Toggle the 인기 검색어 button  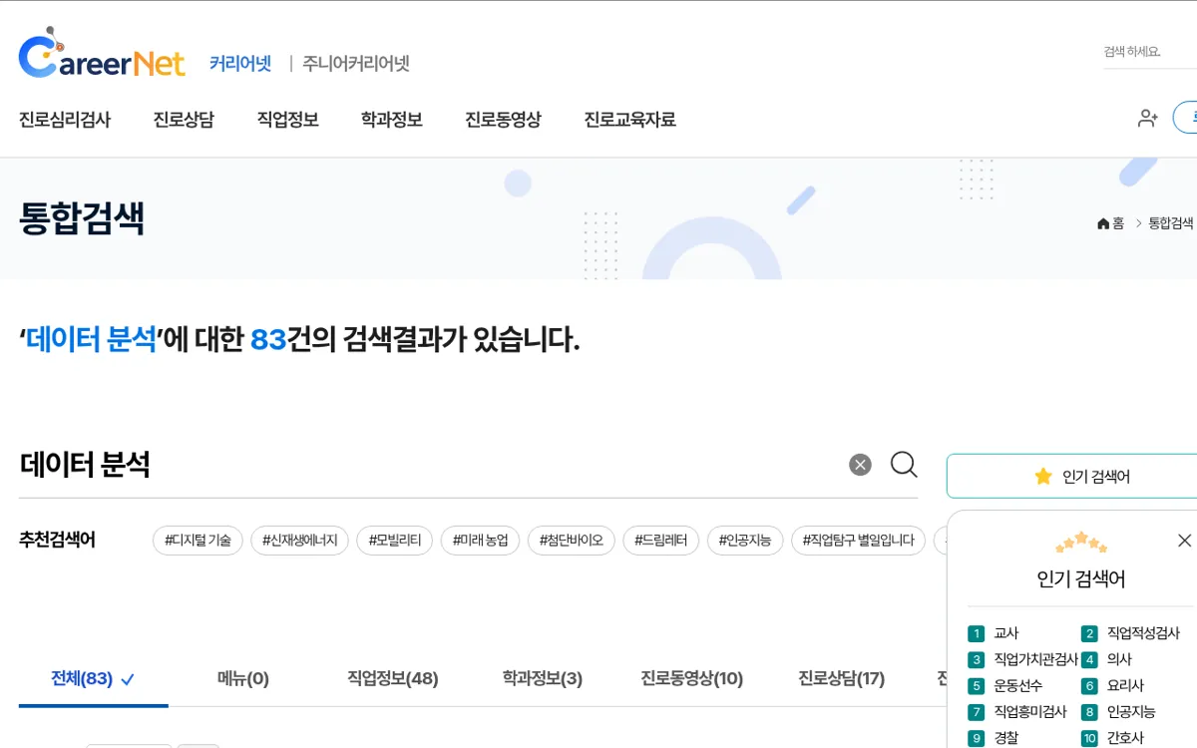(x=1072, y=476)
